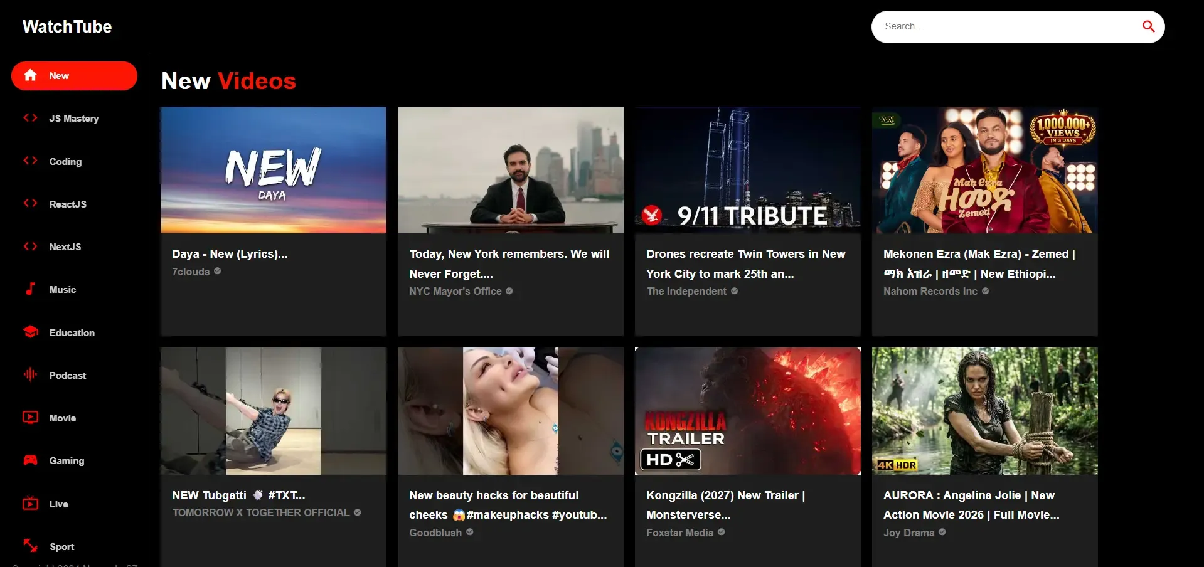Click the 'NEW Tubgatti #TXT...' title

[238, 495]
